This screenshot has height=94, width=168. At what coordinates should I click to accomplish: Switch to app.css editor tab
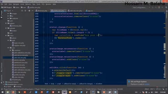[x=90, y=11]
